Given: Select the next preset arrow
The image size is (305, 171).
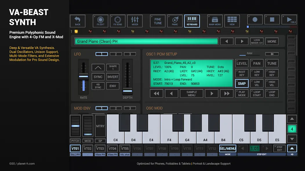Looking at the screenshot, I should pos(242,41).
